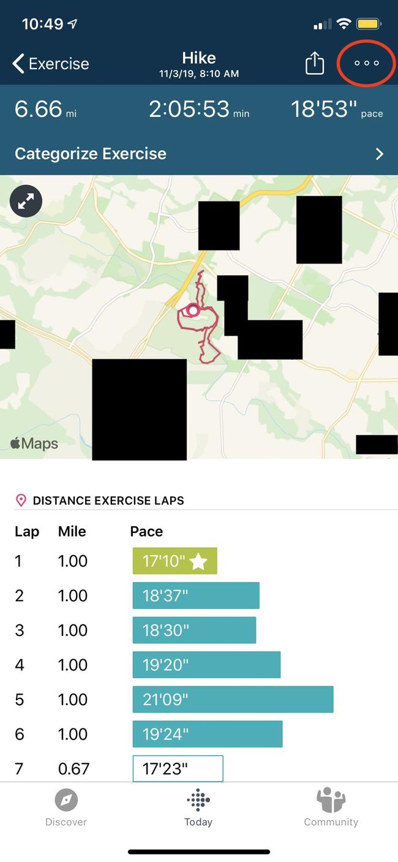Open Categorize Exercise via its chevron
The height and width of the screenshot is (862, 398).
click(378, 154)
